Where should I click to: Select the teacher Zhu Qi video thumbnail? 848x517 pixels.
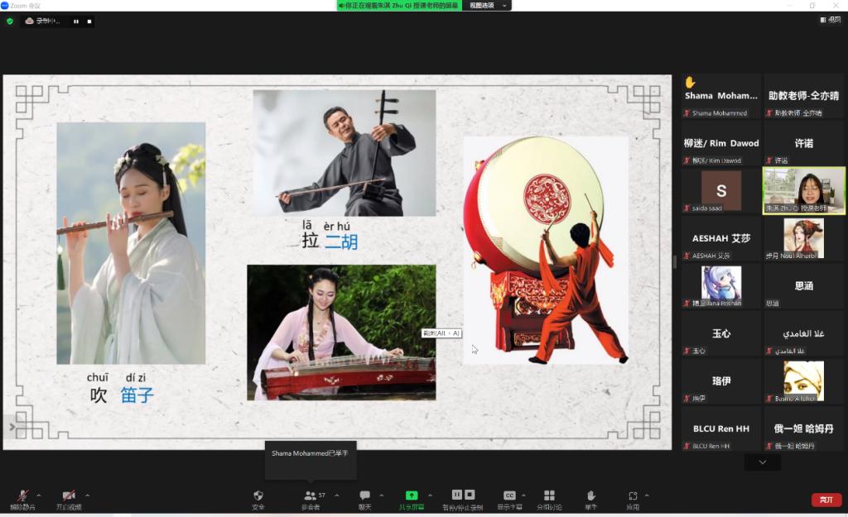point(803,190)
